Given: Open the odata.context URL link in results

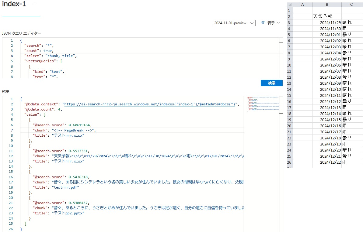Looking at the screenshot, I should [150, 104].
